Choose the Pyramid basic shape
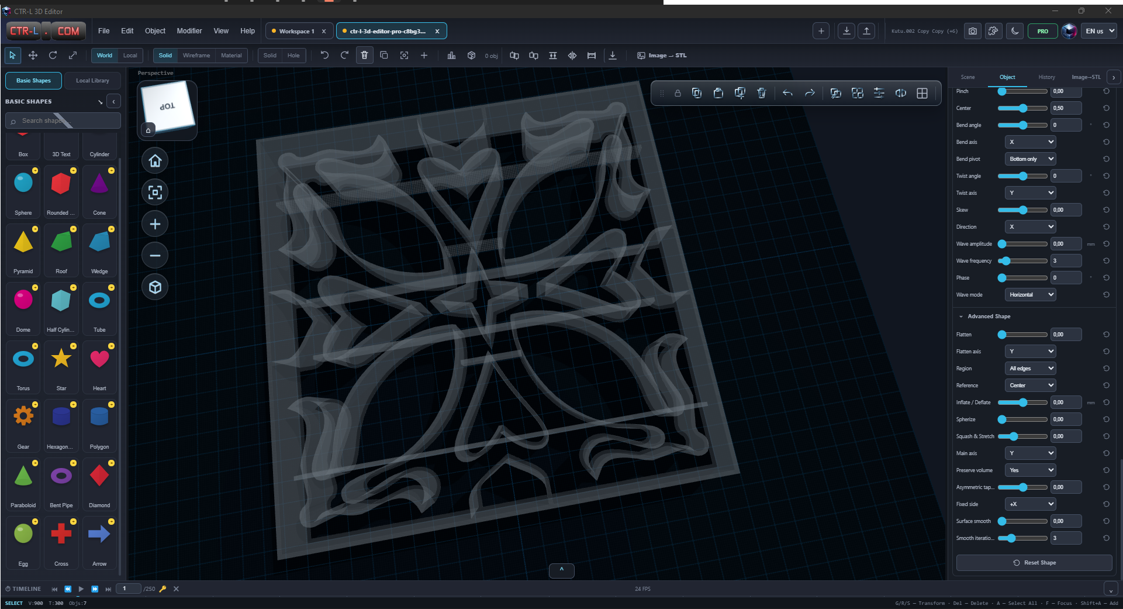 tap(23, 250)
